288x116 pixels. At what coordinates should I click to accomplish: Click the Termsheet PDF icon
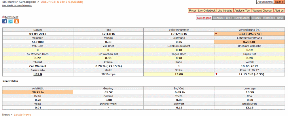pyautogui.click(x=3, y=17)
